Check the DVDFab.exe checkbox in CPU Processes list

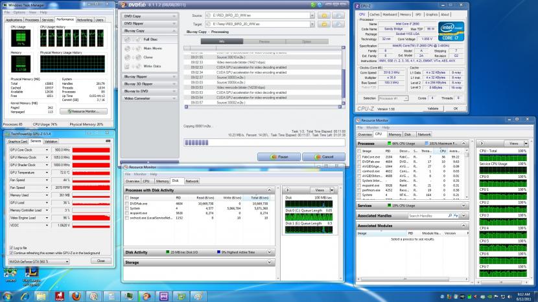[359, 162]
